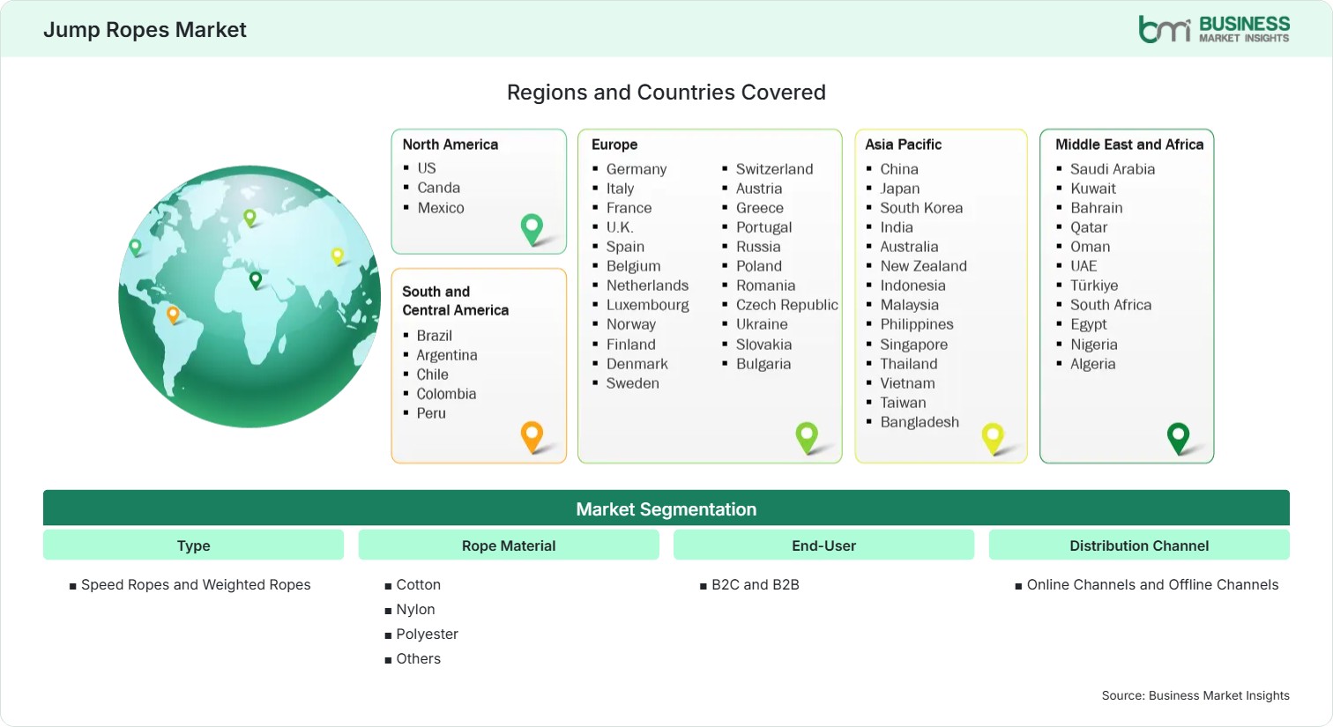Click the Regions and Countries Covered heading
This screenshot has width=1333, height=727.
(666, 93)
